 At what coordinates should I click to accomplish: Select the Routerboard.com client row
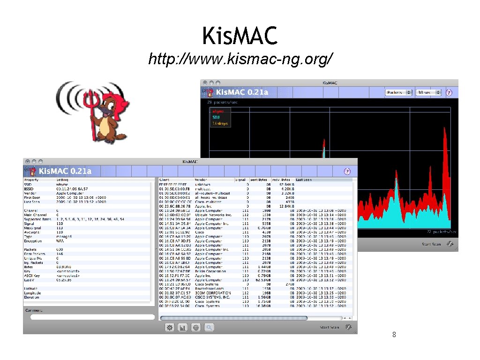pyautogui.click(x=255, y=289)
